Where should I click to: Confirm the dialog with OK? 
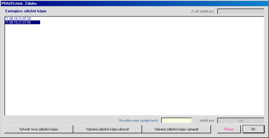coord(253,129)
